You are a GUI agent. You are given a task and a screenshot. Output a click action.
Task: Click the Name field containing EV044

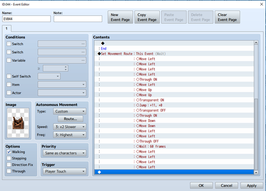27,19
